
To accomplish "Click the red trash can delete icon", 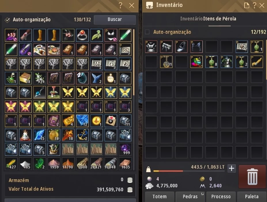I will [x=252, y=177].
